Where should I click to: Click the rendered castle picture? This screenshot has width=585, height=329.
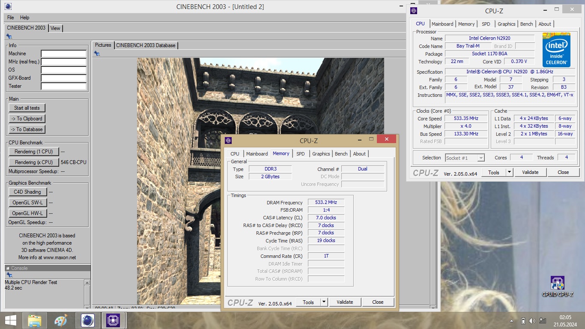tap(260, 181)
